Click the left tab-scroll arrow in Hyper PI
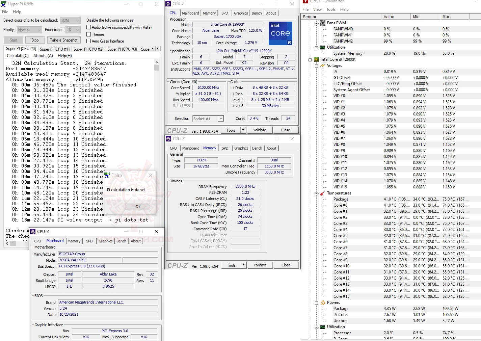The height and width of the screenshot is (341, 481). tap(153, 49)
